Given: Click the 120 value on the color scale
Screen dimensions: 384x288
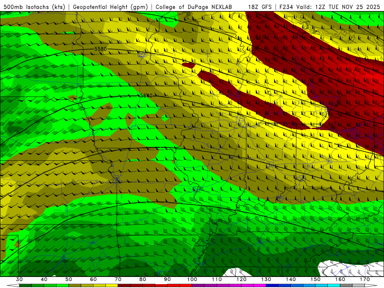Looking at the screenshot, I should pos(241,279).
